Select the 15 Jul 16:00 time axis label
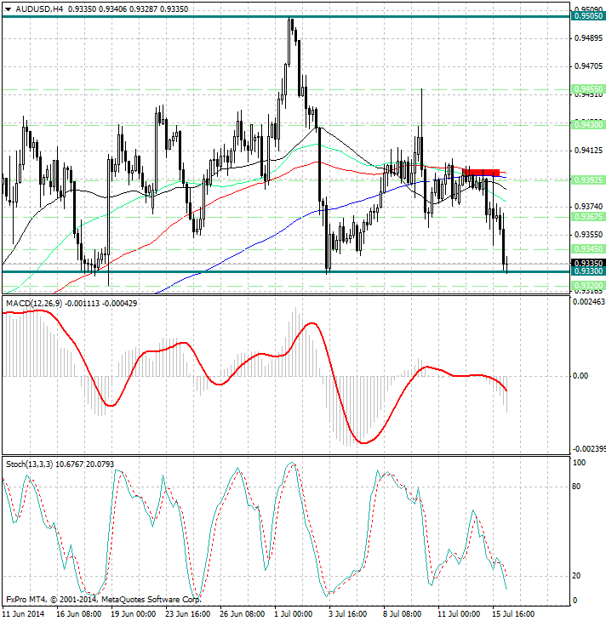The image size is (606, 621). click(512, 614)
